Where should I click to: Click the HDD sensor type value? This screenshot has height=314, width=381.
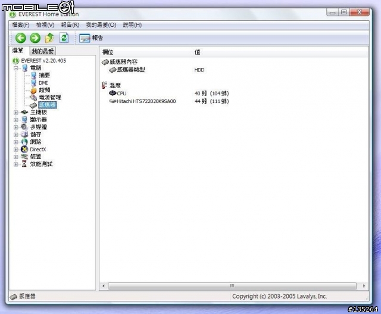pos(199,70)
